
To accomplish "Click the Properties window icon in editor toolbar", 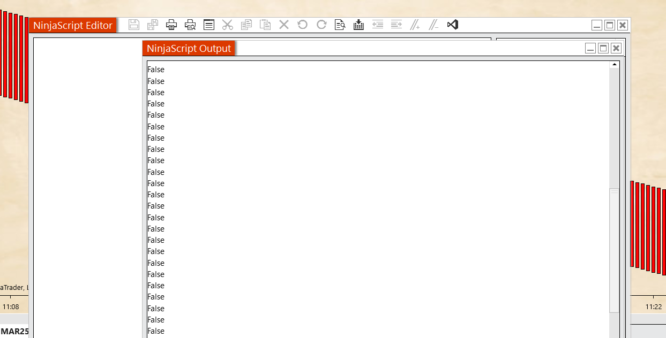I will point(209,25).
